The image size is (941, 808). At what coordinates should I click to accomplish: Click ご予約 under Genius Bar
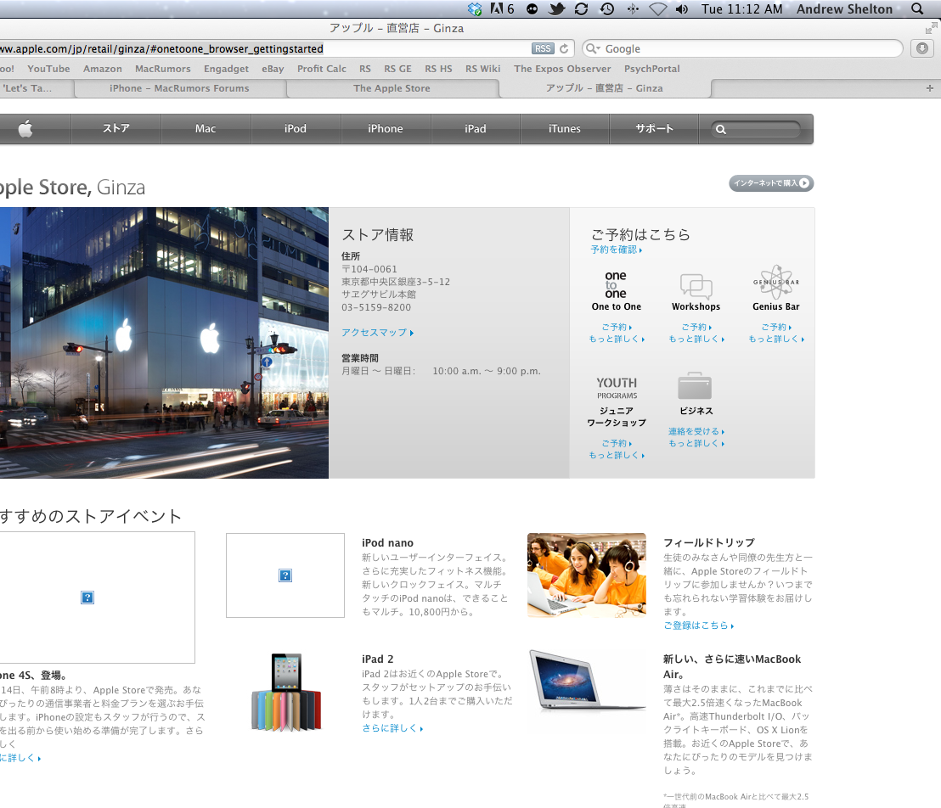pos(776,327)
